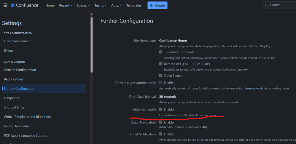Click the 30 seconds draft interval value
The image size is (296, 144).
tap(168, 97)
